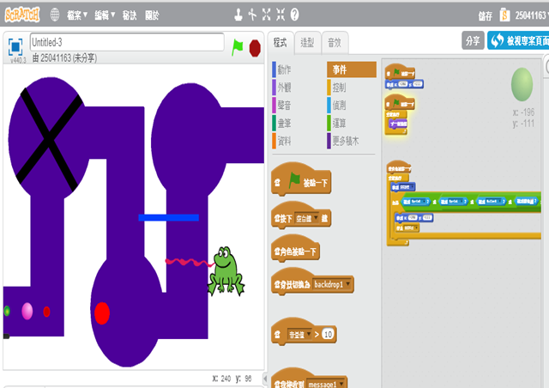This screenshot has width=549, height=388.
Task: Click the green flag to start
Action: 237,47
